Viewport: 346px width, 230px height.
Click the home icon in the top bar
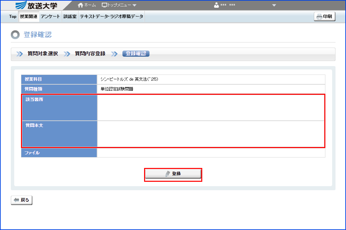80,5
